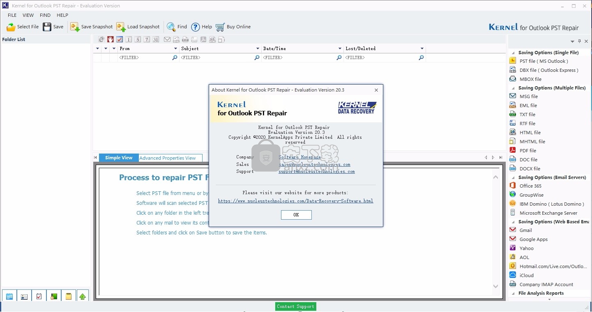The width and height of the screenshot is (592, 312).
Task: Open the FILE menu
Action: pos(12,15)
